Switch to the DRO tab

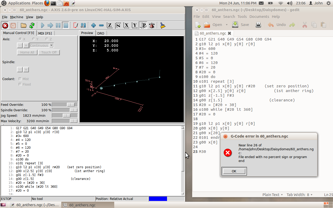click(101, 33)
